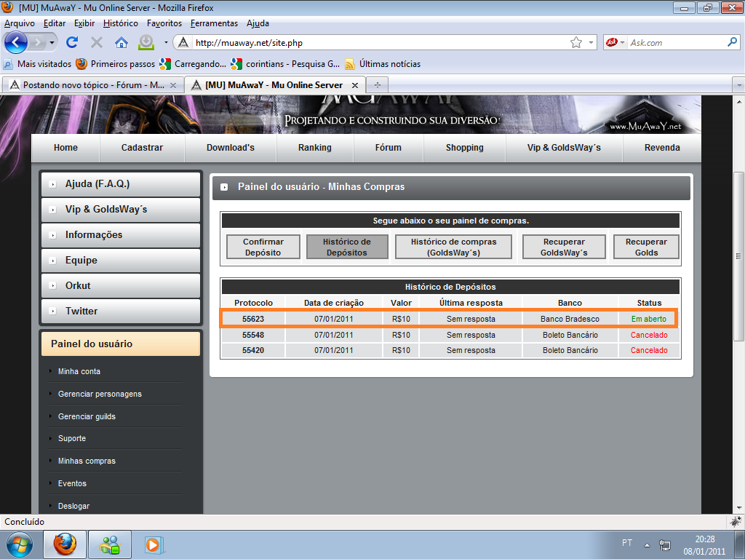Screen dimensions: 745x559
Task: Launch Firefox from the Windows taskbar
Action: tap(65, 544)
